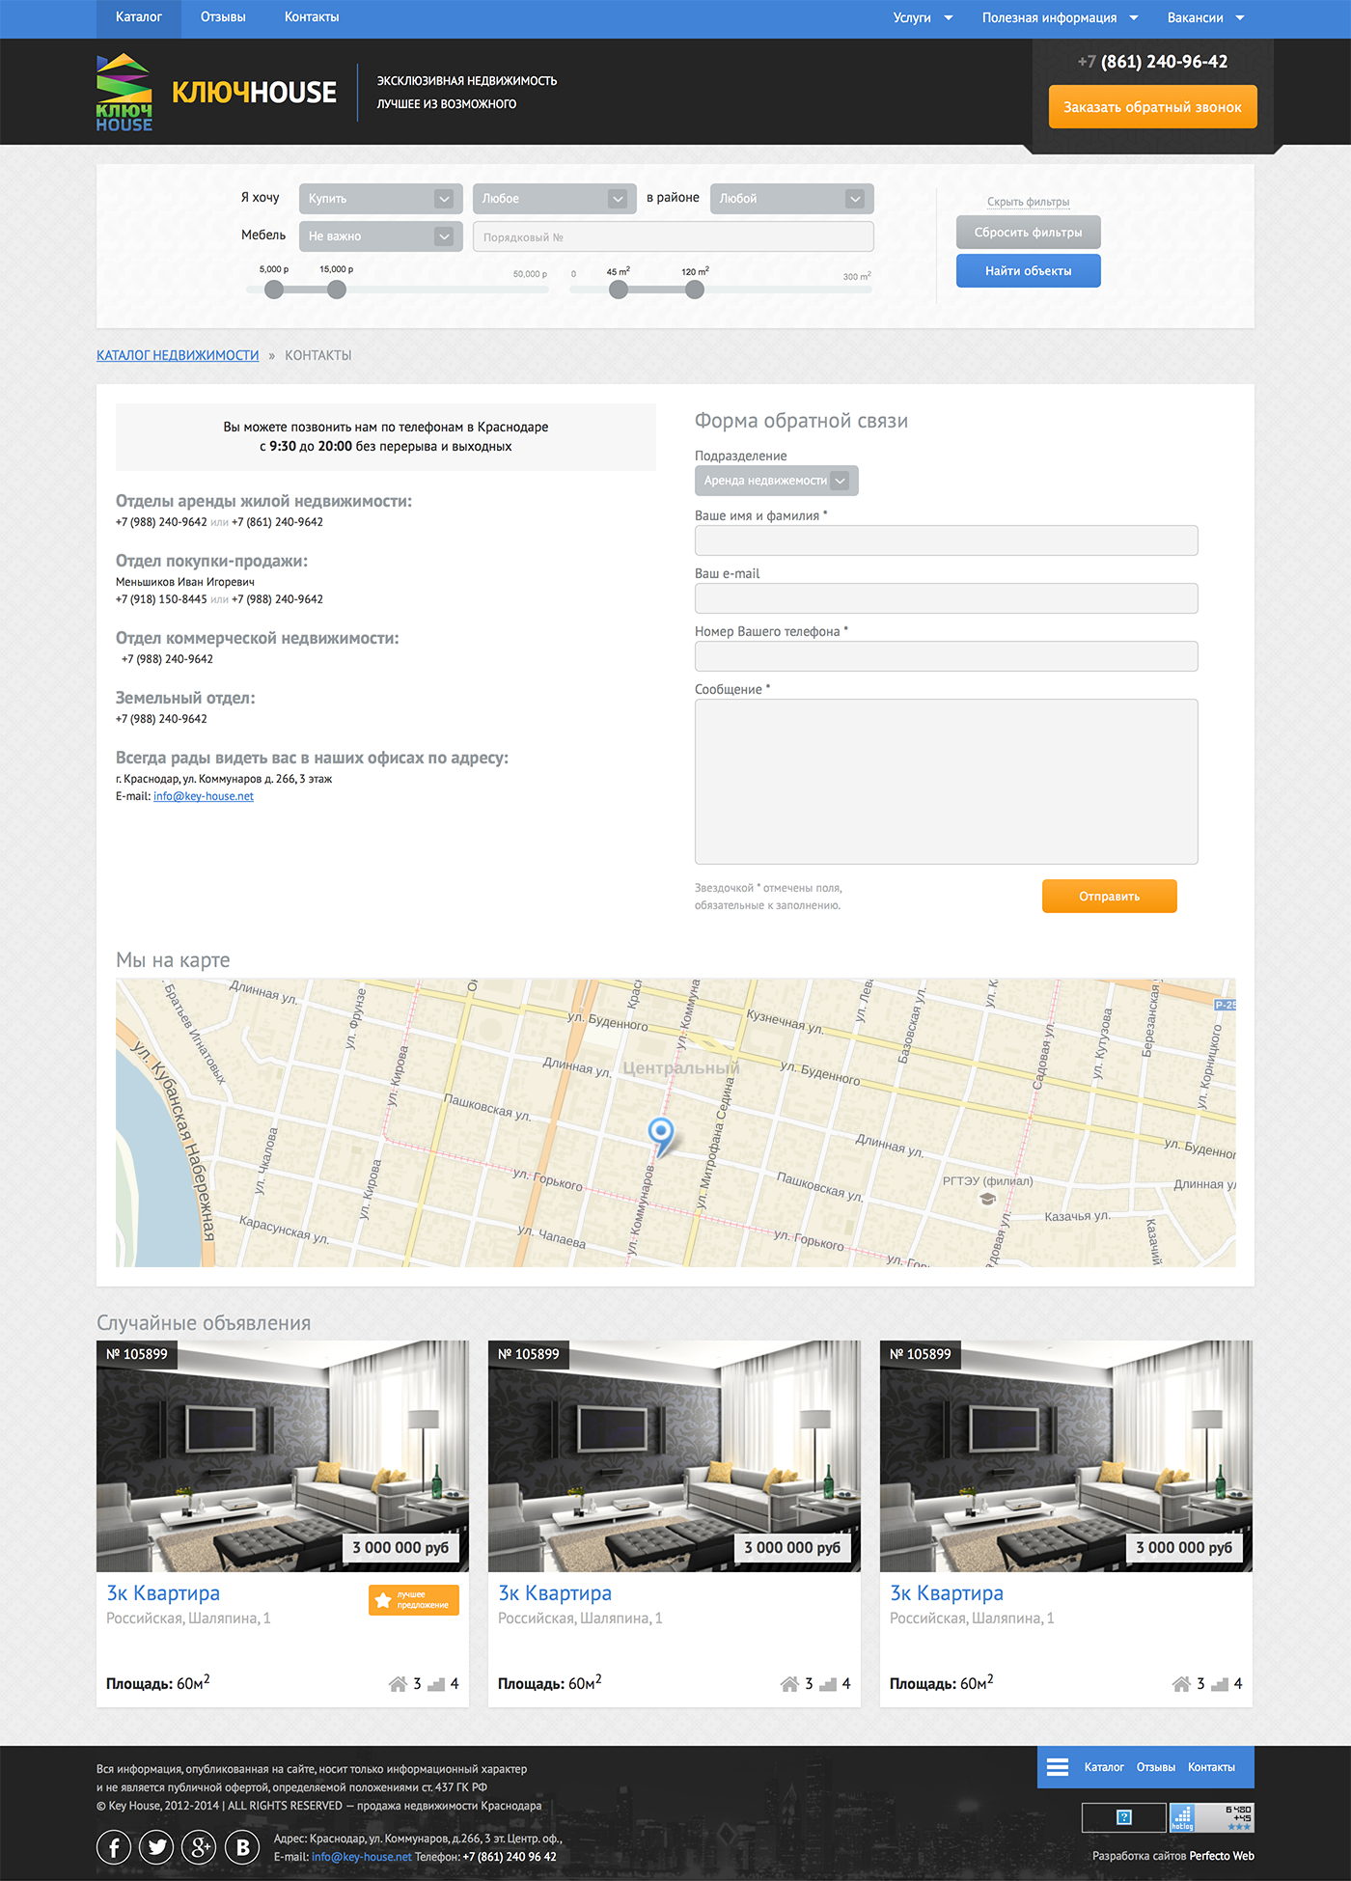
Task: Open the Twitter page from footer icon
Action: [156, 1847]
